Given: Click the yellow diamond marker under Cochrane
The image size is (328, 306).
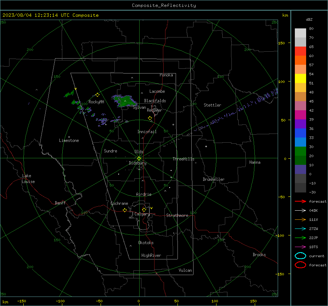Looking at the screenshot, I should coord(125,210).
